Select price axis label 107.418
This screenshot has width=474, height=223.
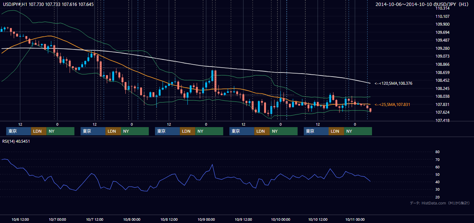click(x=442, y=121)
